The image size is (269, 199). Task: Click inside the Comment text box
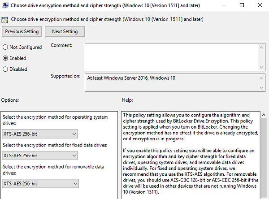point(172,57)
